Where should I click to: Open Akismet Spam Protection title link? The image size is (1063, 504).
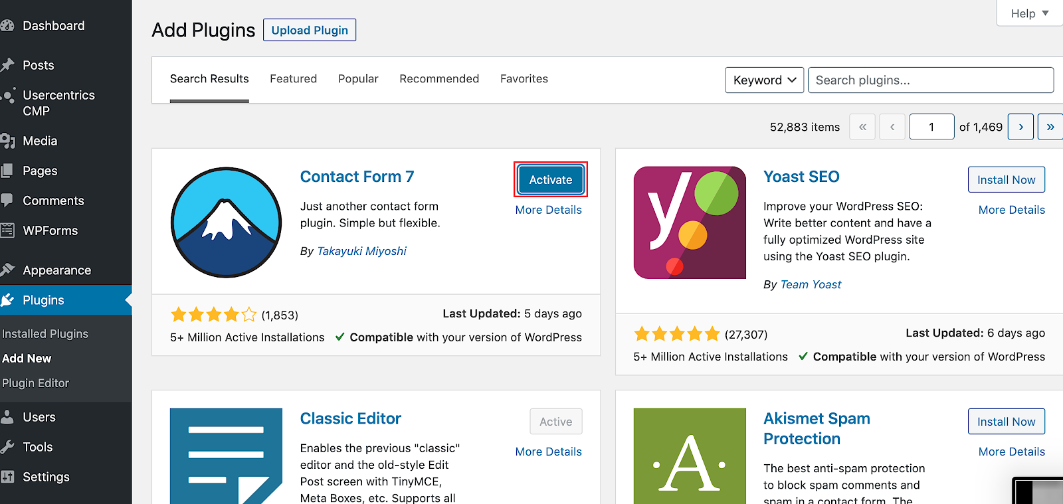click(x=817, y=428)
